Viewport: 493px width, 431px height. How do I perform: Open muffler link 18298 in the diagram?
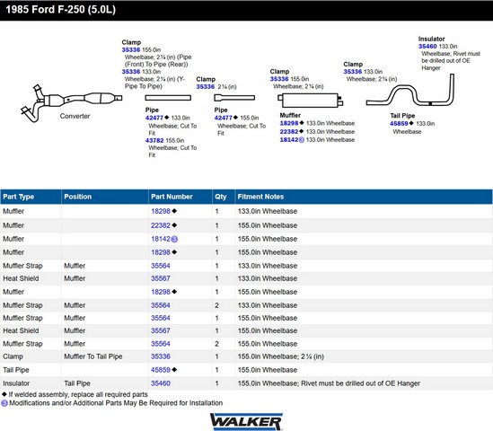(x=289, y=123)
